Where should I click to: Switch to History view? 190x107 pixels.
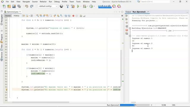[x=16, y=16]
